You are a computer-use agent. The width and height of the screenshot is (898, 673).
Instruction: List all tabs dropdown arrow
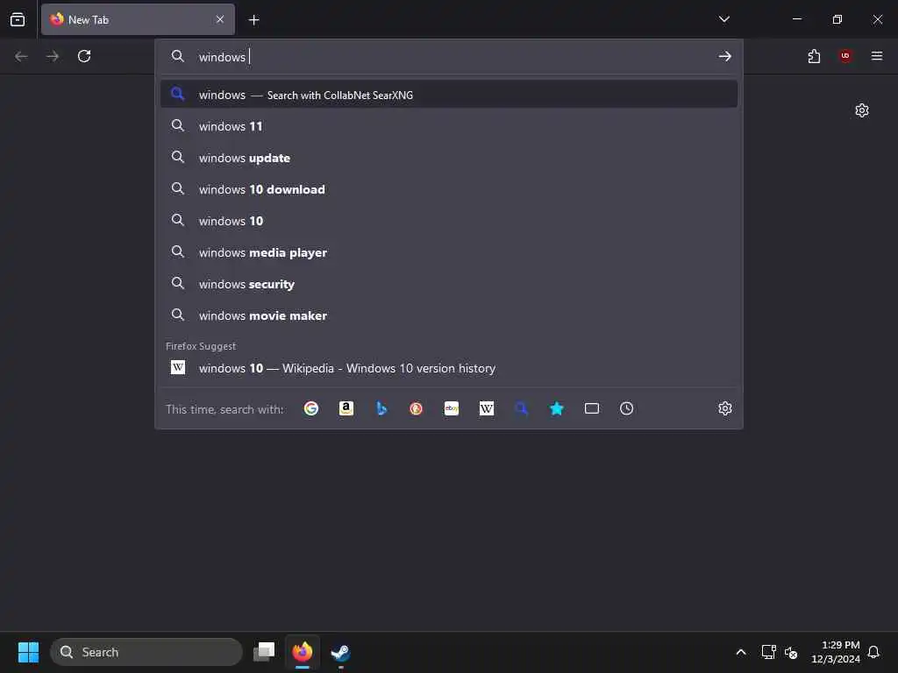click(x=723, y=19)
